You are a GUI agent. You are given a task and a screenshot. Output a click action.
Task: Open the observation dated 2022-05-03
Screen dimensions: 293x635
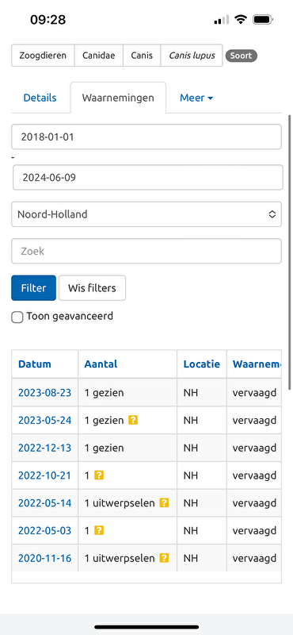point(45,530)
